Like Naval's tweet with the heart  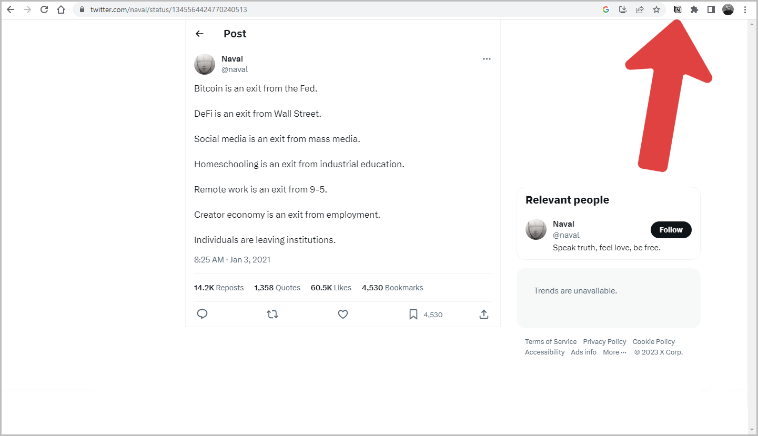point(342,314)
